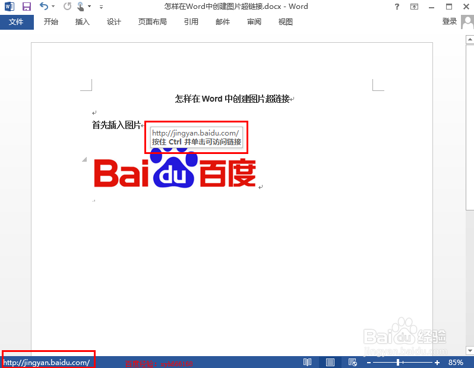Save the document with the floppy disk icon
This screenshot has height=368, width=474.
tap(27, 7)
